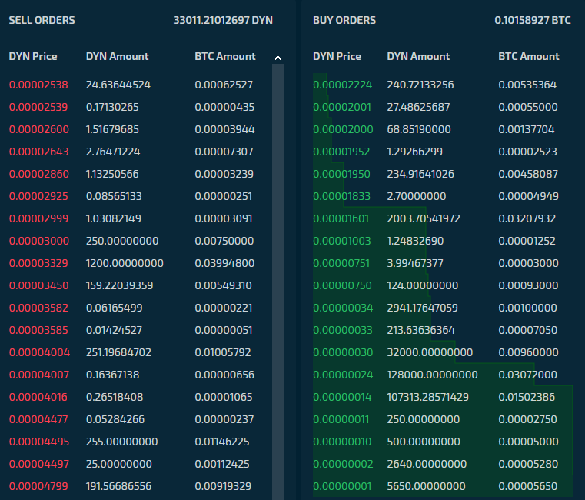Select buy order at price 0.00000034
Viewport: 585px width, 500px height.
coord(443,308)
